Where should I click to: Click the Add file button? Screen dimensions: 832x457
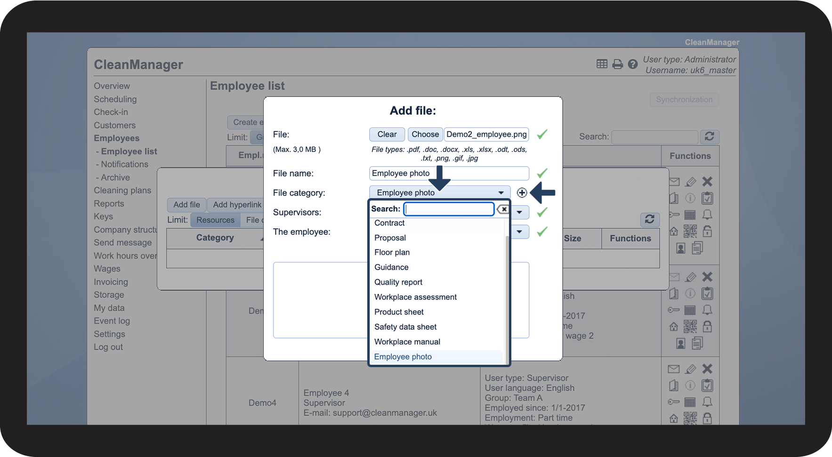[186, 205]
